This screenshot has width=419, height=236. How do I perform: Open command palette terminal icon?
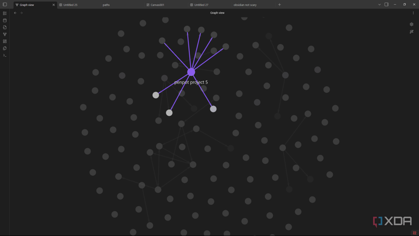click(x=5, y=55)
